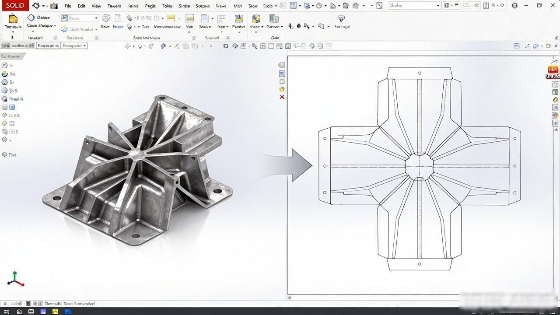The height and width of the screenshot is (315, 560).
Task: Click the blue square icon in left tree
Action: [x=12, y=107]
